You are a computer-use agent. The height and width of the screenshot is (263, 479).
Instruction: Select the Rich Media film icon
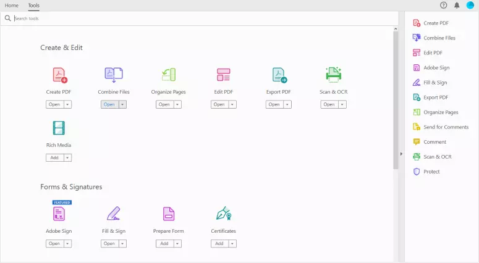59,128
